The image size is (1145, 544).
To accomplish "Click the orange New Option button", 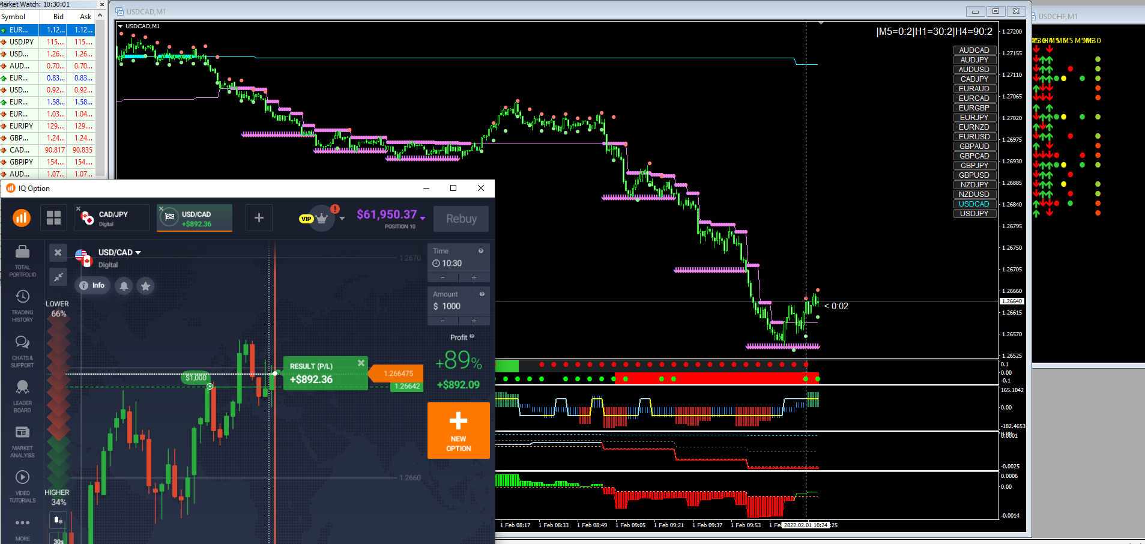I will [x=459, y=431].
